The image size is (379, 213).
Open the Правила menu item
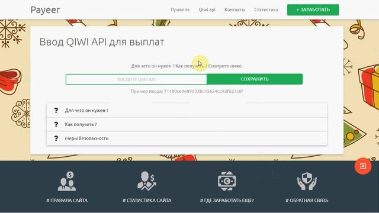click(x=180, y=10)
